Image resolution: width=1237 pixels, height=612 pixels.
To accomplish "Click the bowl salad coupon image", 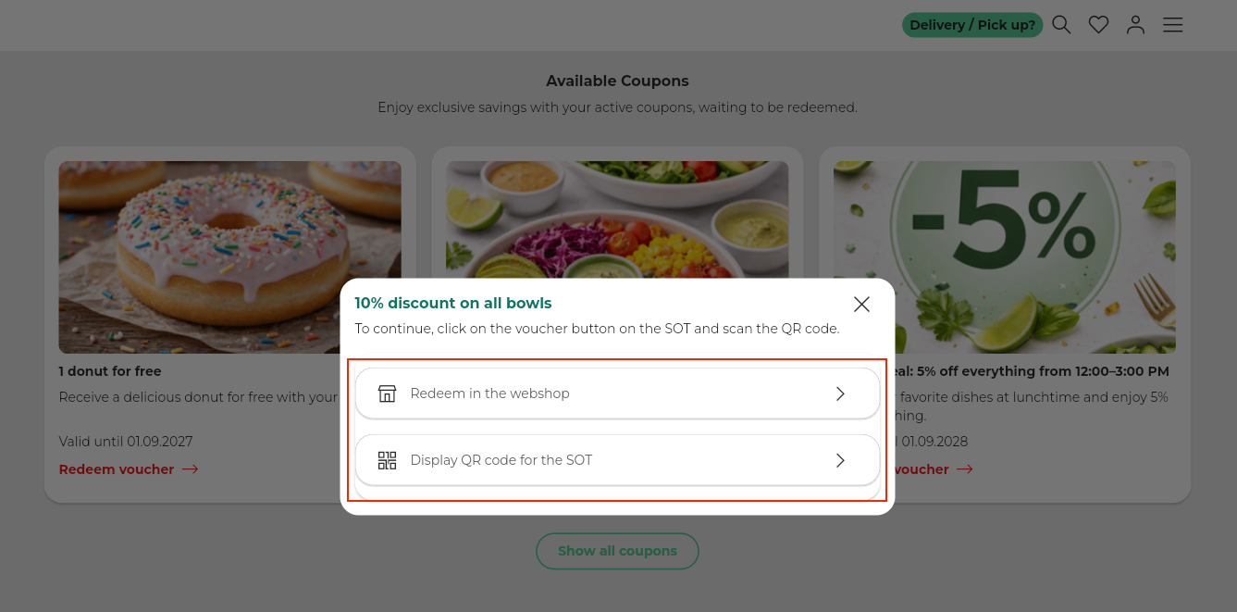I will click(x=617, y=218).
